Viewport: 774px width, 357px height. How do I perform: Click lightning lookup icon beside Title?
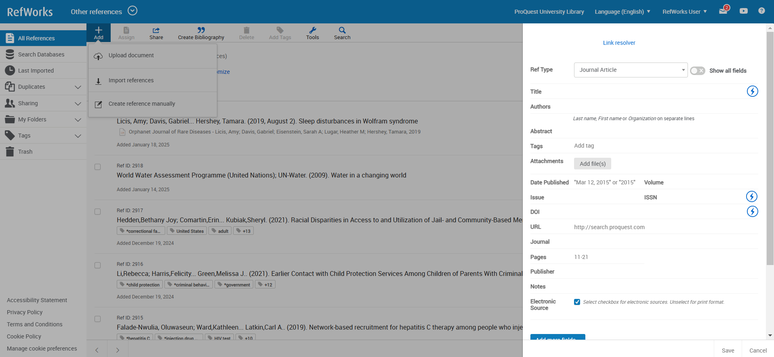(752, 91)
